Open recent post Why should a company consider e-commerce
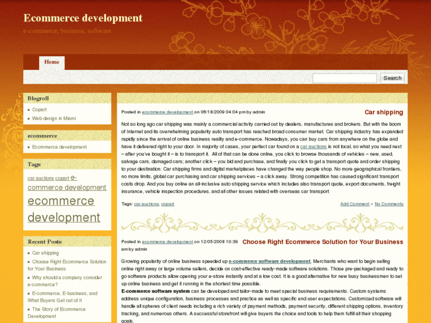Viewport: 431px width, 323px height. (65, 281)
